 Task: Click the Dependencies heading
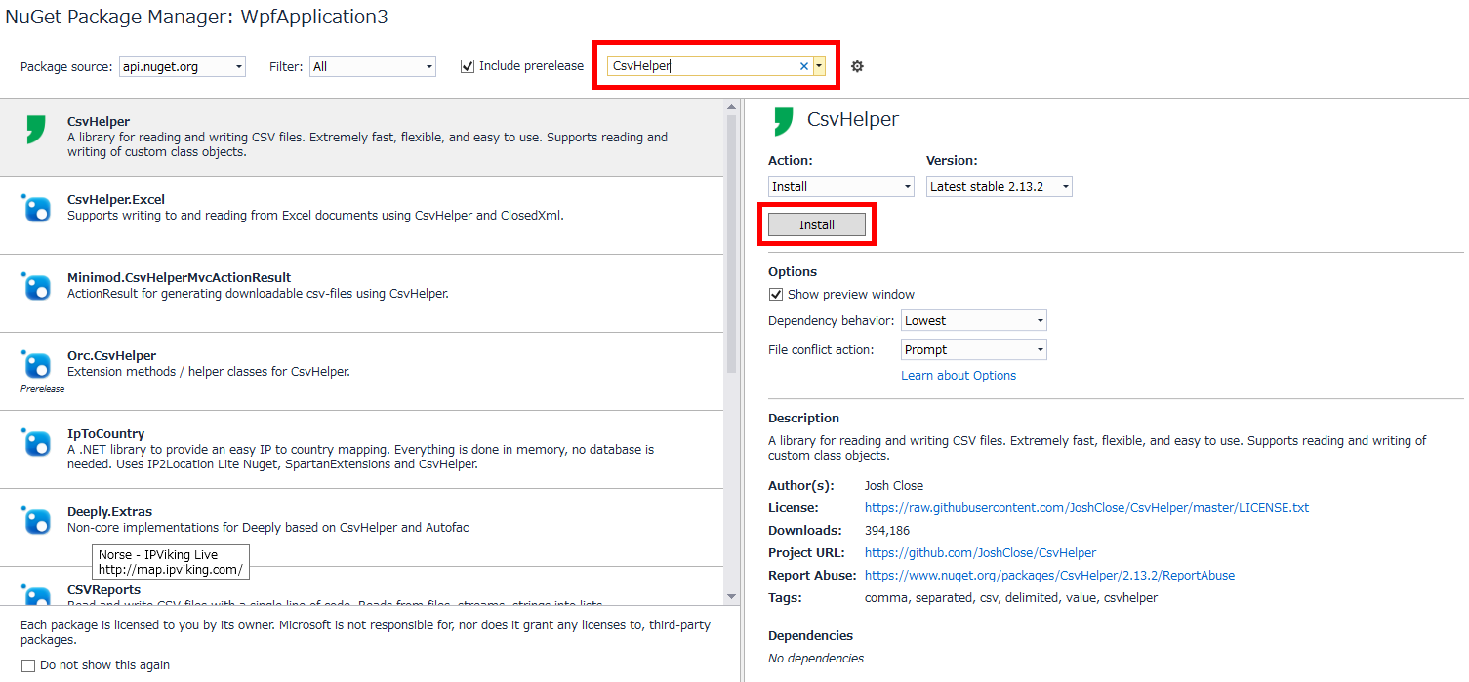(x=810, y=636)
